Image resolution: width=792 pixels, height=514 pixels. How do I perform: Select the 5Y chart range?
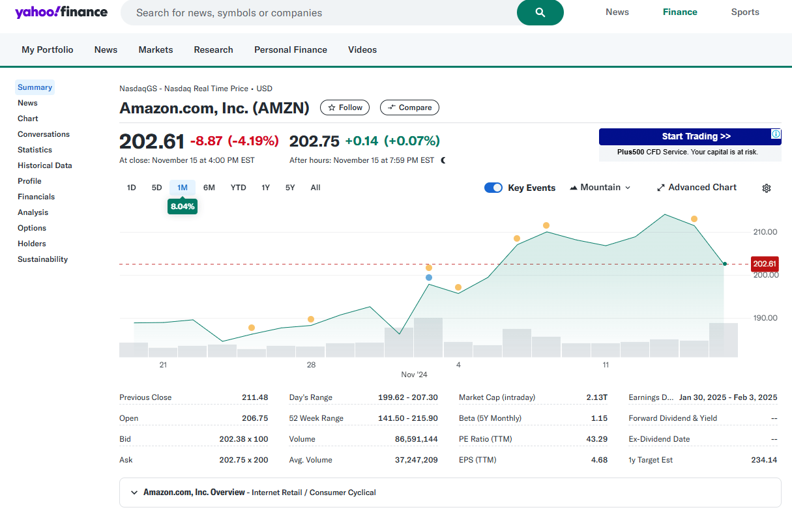[290, 188]
